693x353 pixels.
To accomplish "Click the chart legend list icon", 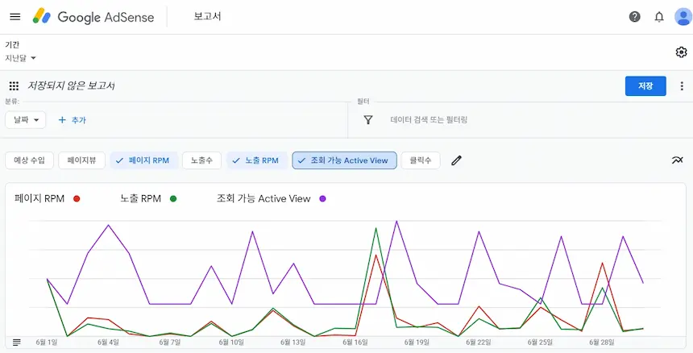I will click(17, 342).
